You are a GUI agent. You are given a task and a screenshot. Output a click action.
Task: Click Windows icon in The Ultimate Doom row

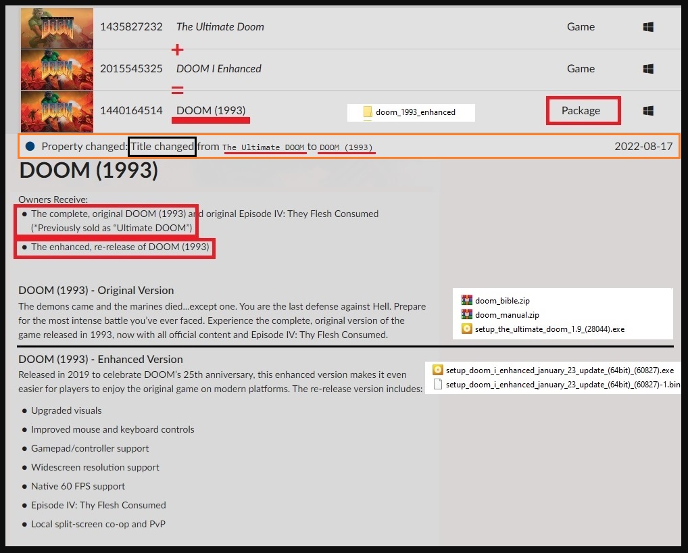pos(648,27)
